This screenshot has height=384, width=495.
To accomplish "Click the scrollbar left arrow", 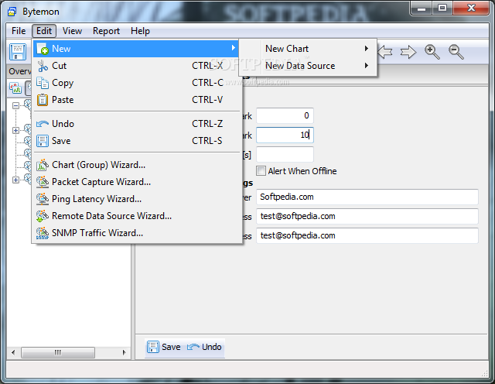I will pyautogui.click(x=13, y=352).
